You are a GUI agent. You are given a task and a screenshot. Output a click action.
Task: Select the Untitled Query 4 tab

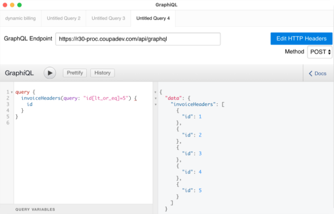(x=153, y=18)
